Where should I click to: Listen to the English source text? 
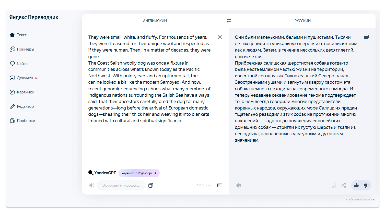pyautogui.click(x=92, y=185)
